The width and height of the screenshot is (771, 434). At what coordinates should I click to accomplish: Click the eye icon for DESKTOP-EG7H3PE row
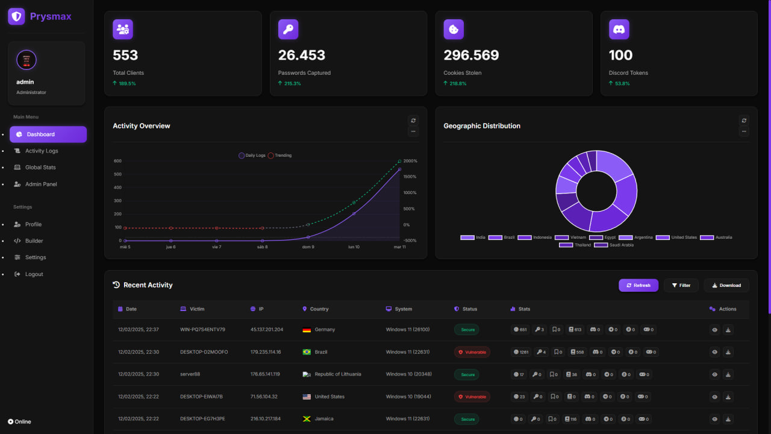(x=715, y=419)
